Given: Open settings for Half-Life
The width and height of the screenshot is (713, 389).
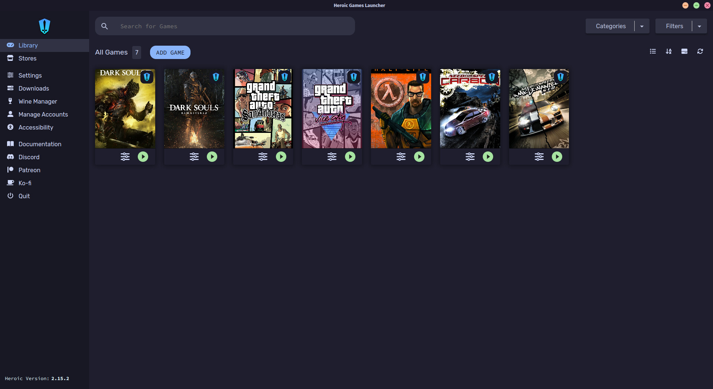Looking at the screenshot, I should [401, 157].
